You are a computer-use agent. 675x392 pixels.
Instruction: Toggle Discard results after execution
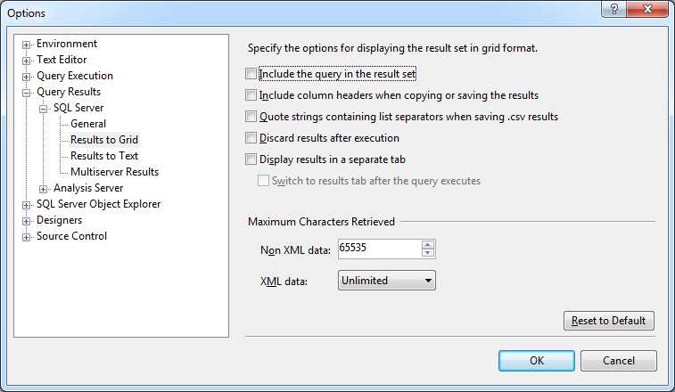pos(251,138)
